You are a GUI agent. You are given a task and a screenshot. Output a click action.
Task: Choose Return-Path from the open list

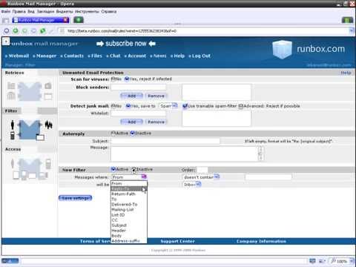click(x=129, y=194)
